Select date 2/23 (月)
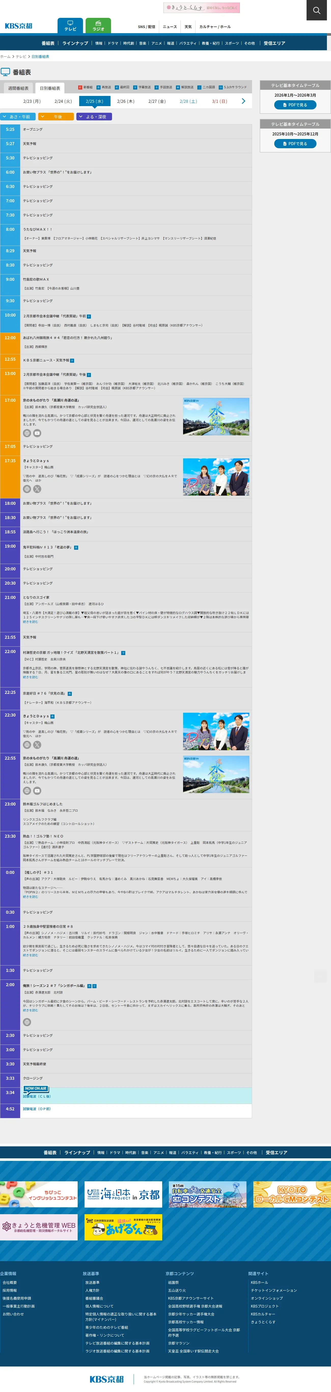Screen dimensions: 331x1392 coord(32,101)
